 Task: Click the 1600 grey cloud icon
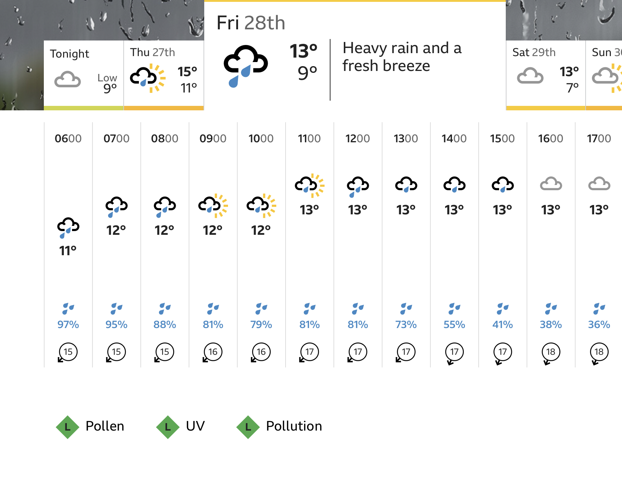(551, 184)
